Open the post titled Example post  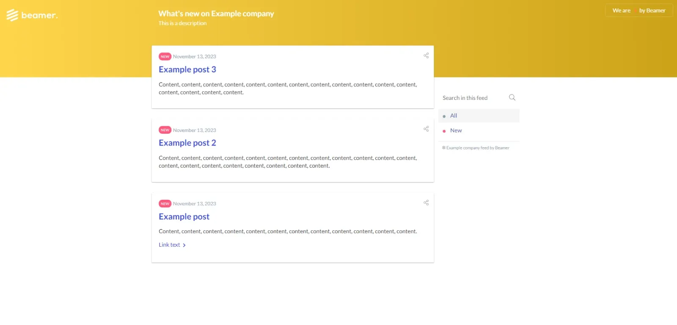click(184, 217)
